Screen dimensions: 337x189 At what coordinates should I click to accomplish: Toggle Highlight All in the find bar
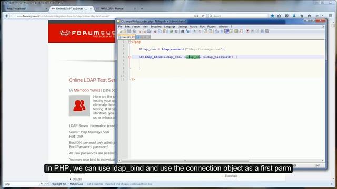click(58, 184)
